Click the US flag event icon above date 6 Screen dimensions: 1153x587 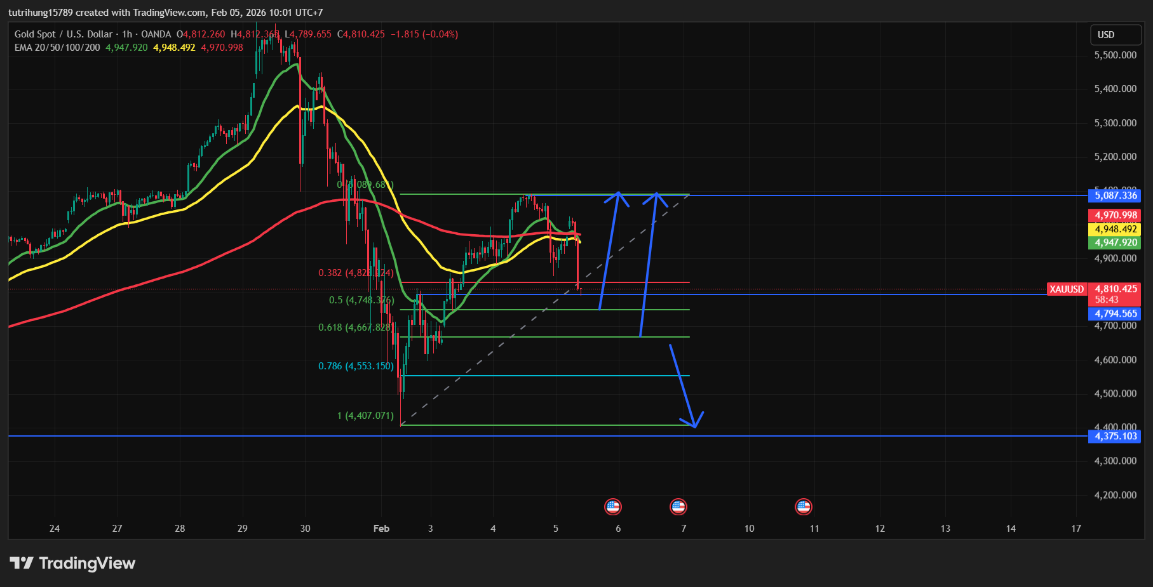pyautogui.click(x=612, y=506)
